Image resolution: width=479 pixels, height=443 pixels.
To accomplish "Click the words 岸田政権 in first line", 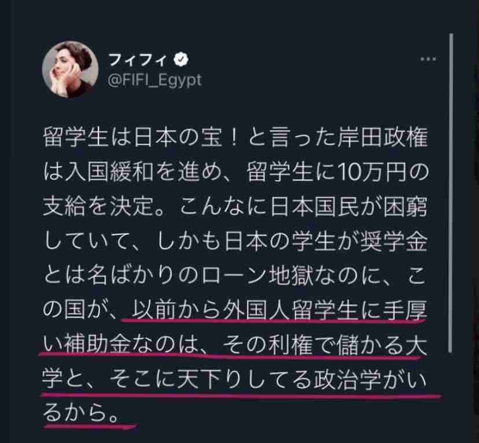I will coord(382,138).
